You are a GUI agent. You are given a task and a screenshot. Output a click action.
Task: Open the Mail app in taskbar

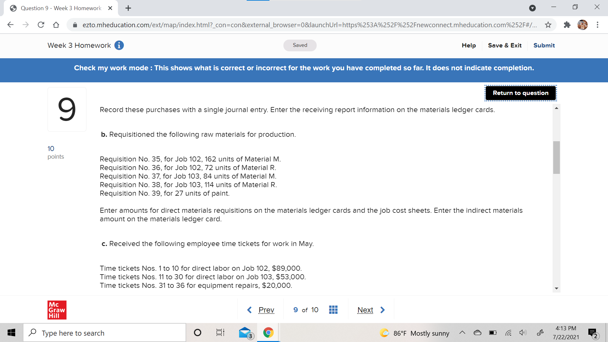click(x=245, y=332)
